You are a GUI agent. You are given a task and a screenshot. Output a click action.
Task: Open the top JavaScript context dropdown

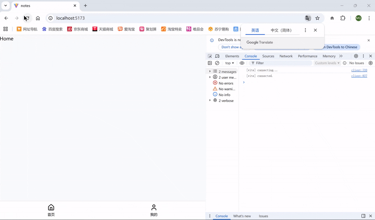click(x=229, y=63)
